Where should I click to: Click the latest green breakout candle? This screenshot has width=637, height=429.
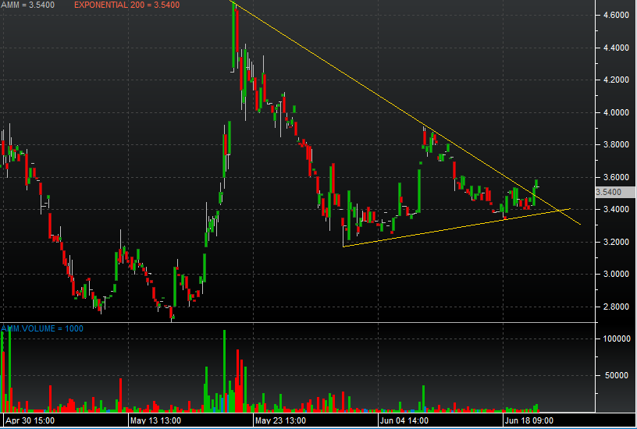tap(536, 185)
